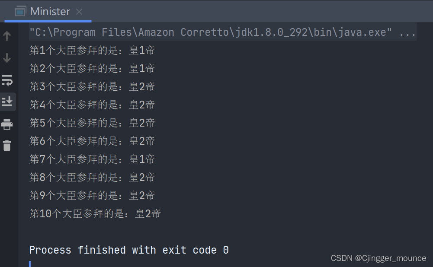
Task: Click output line for 第5个大臣
Action: click(x=92, y=123)
